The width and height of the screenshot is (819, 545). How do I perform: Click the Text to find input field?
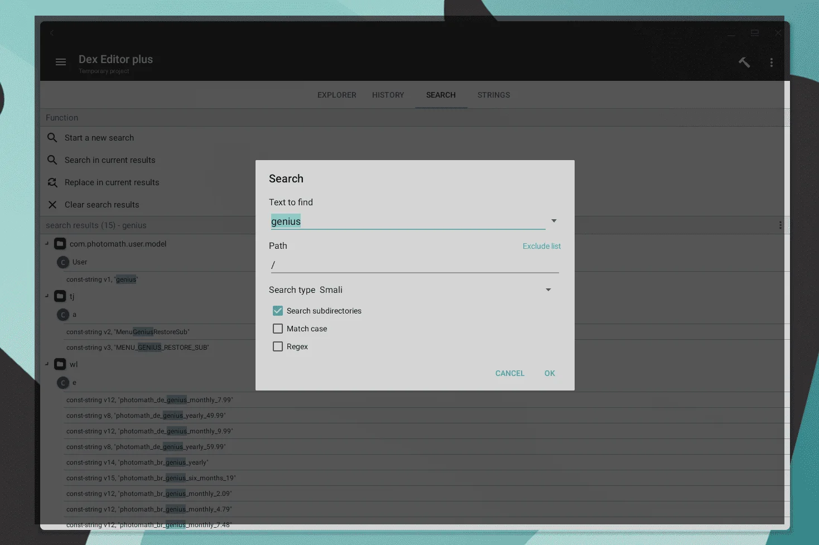408,221
